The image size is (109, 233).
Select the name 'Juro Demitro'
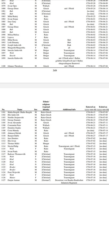click(13, 138)
